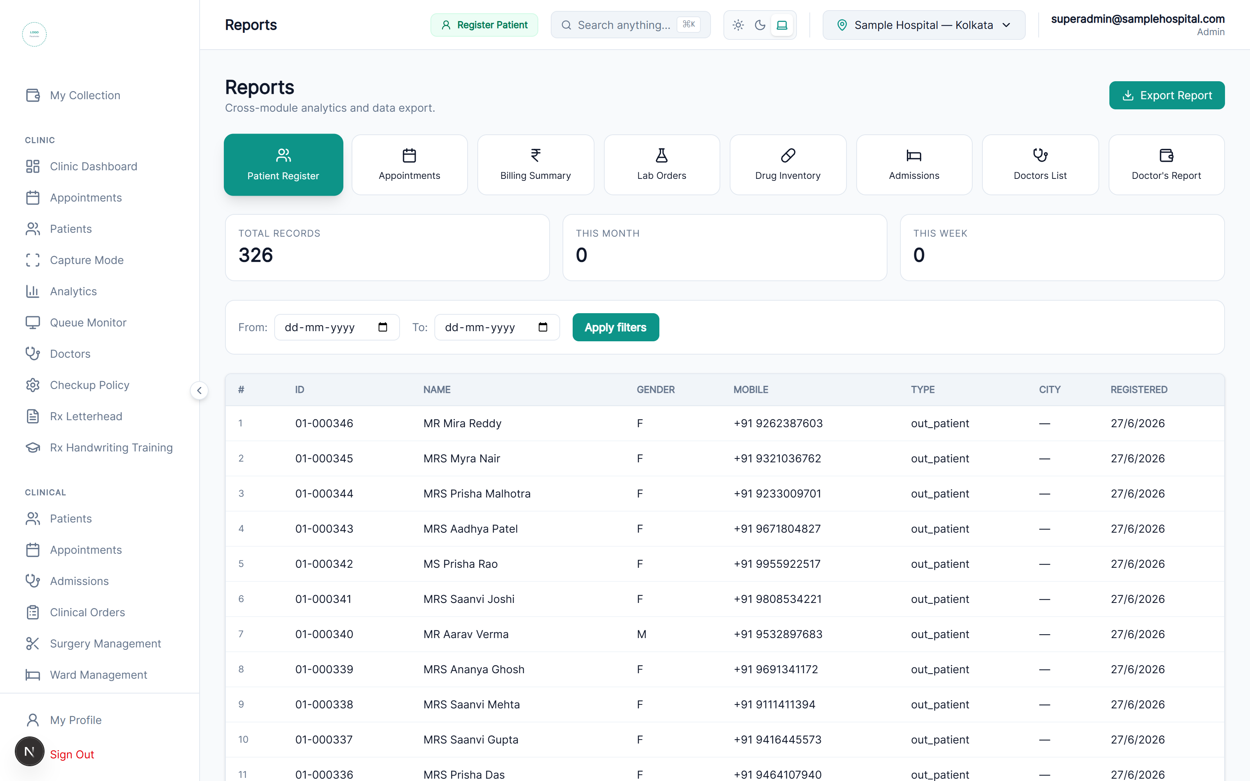Open Queue Monitor screen icon
This screenshot has width=1250, height=781.
(x=32, y=322)
